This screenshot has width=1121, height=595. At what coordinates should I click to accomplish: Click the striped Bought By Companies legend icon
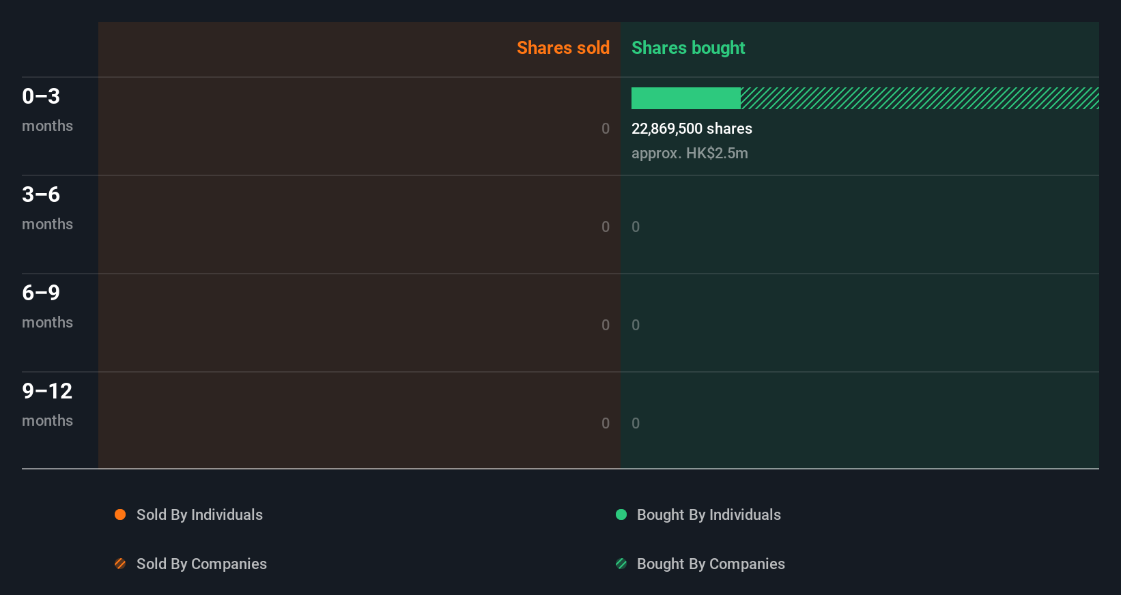coord(621,564)
